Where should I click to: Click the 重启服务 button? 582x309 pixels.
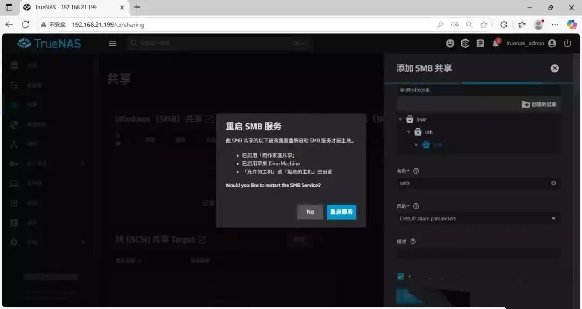[341, 212]
